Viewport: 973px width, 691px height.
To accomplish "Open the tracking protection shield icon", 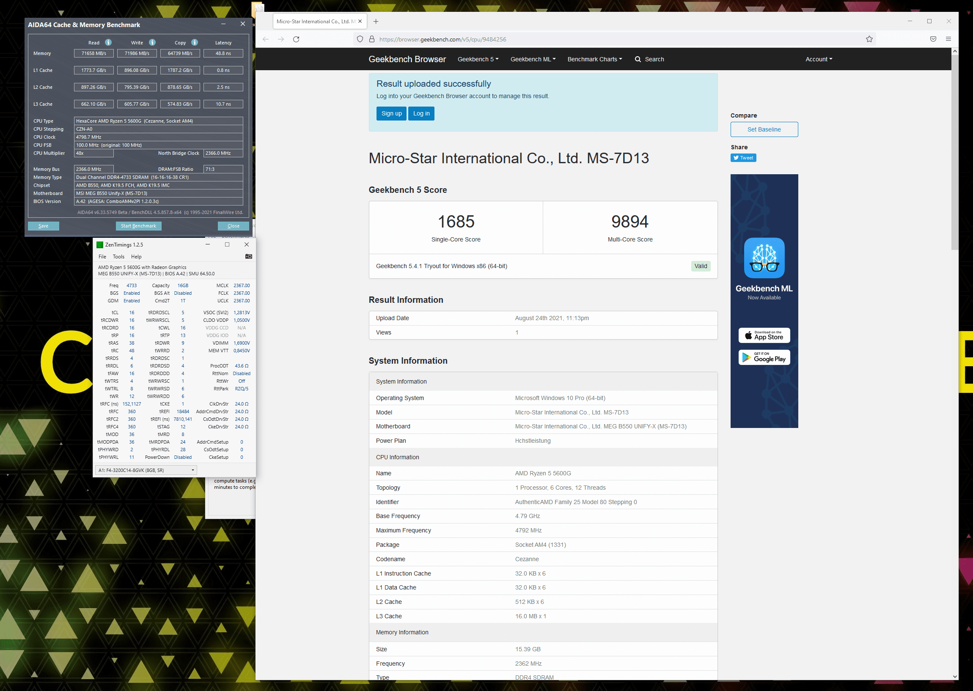I will 360,39.
